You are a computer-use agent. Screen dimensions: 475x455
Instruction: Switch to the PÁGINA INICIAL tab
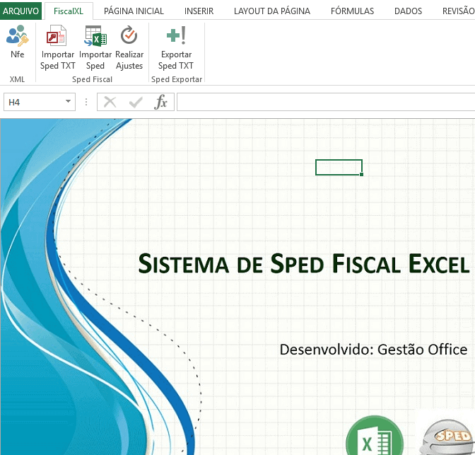(134, 11)
